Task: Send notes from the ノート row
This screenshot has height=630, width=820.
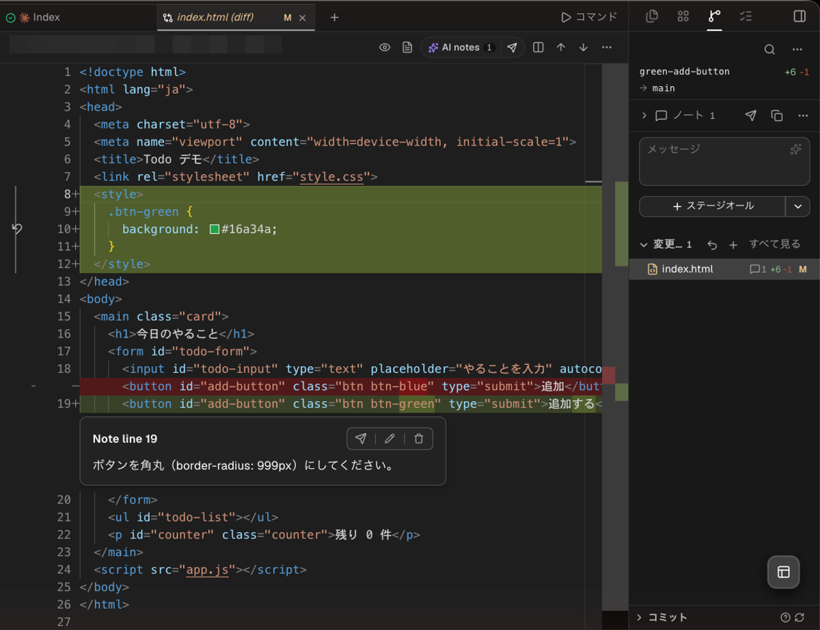Action: [x=751, y=115]
